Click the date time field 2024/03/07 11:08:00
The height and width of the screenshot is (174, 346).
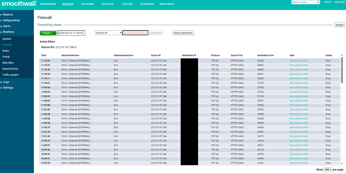(71, 33)
